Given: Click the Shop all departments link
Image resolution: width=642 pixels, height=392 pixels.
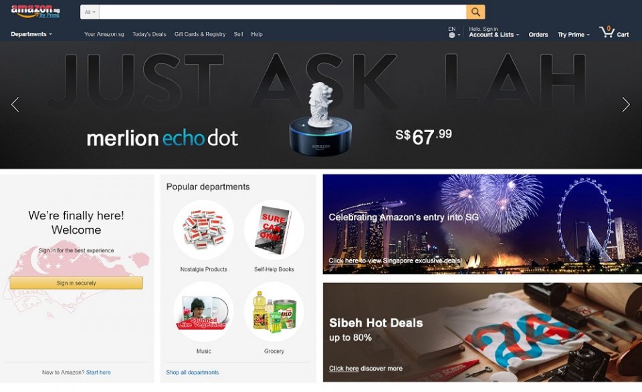Looking at the screenshot, I should tap(193, 373).
